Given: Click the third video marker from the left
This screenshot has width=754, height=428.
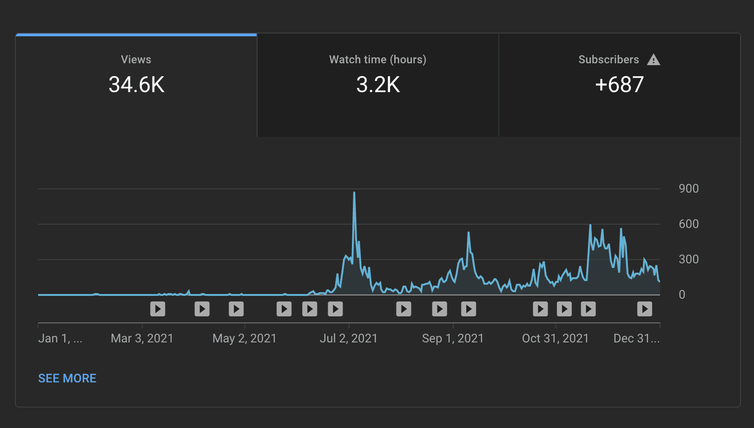Looking at the screenshot, I should pyautogui.click(x=236, y=308).
